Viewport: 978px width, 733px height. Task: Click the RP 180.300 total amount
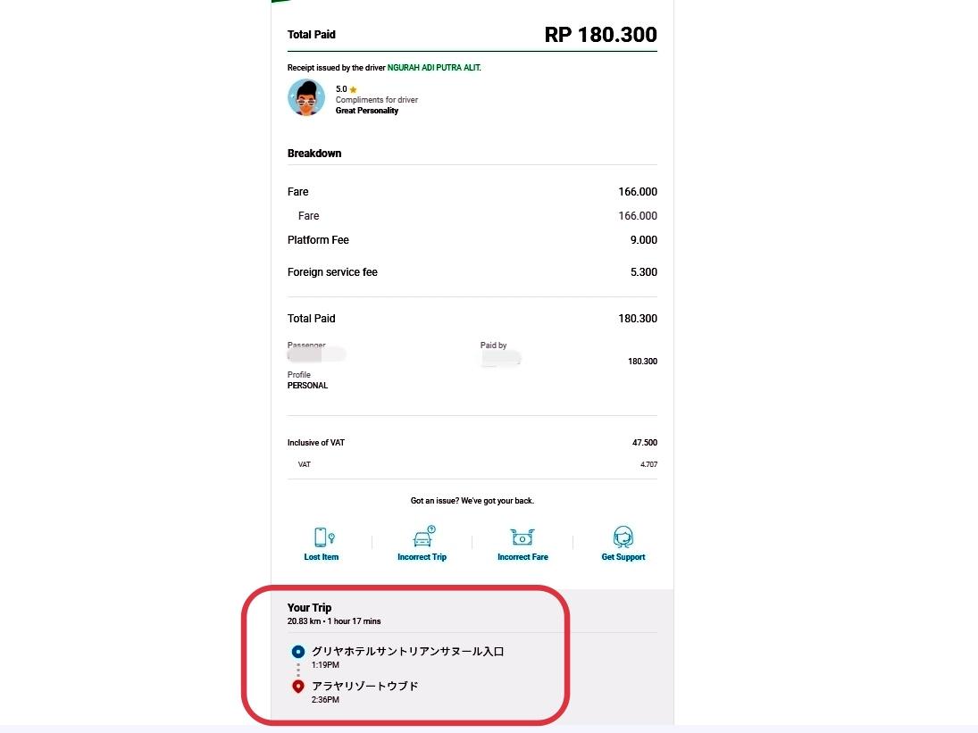601,35
